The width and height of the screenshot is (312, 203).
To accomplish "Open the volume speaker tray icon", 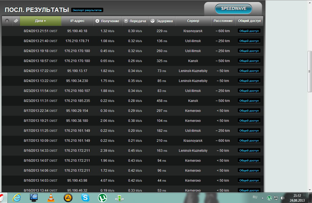I will point(282,198).
